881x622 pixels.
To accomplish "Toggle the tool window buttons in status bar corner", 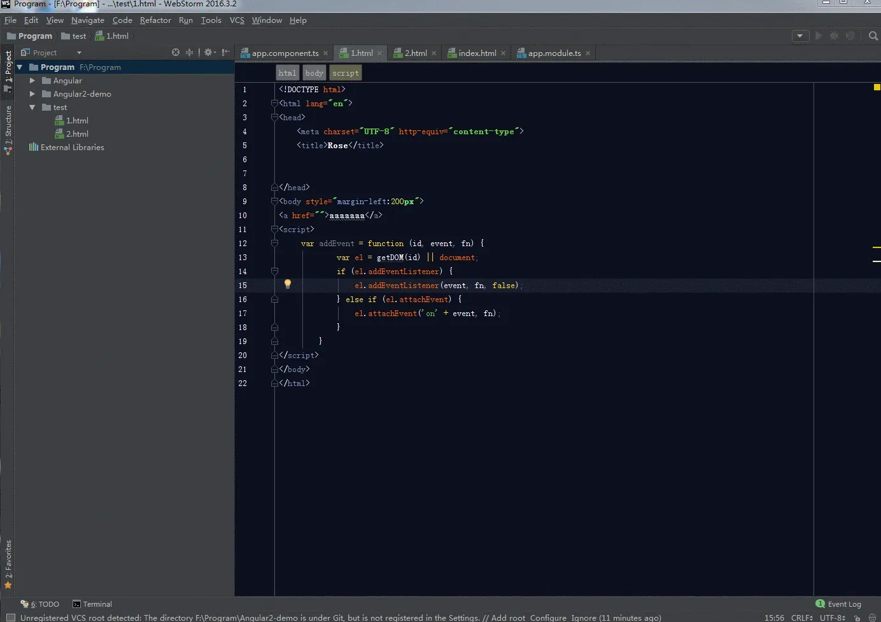I will point(10,618).
